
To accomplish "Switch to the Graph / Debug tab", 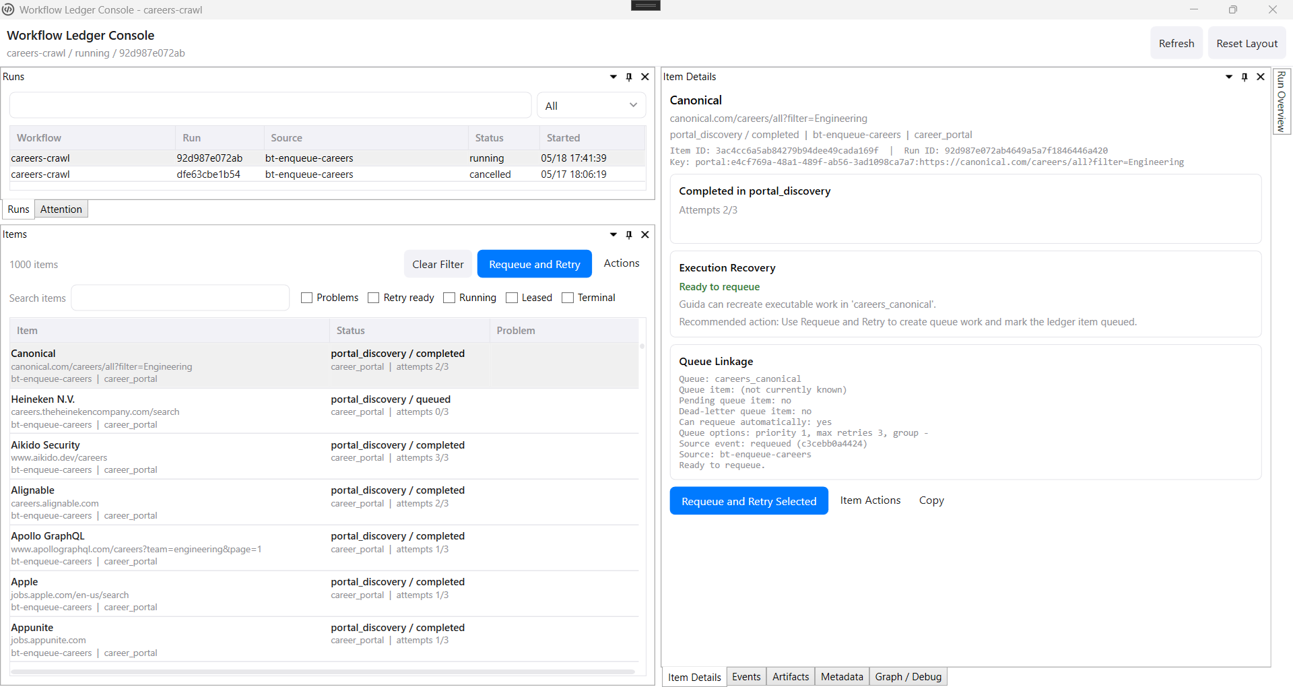I will pyautogui.click(x=908, y=677).
